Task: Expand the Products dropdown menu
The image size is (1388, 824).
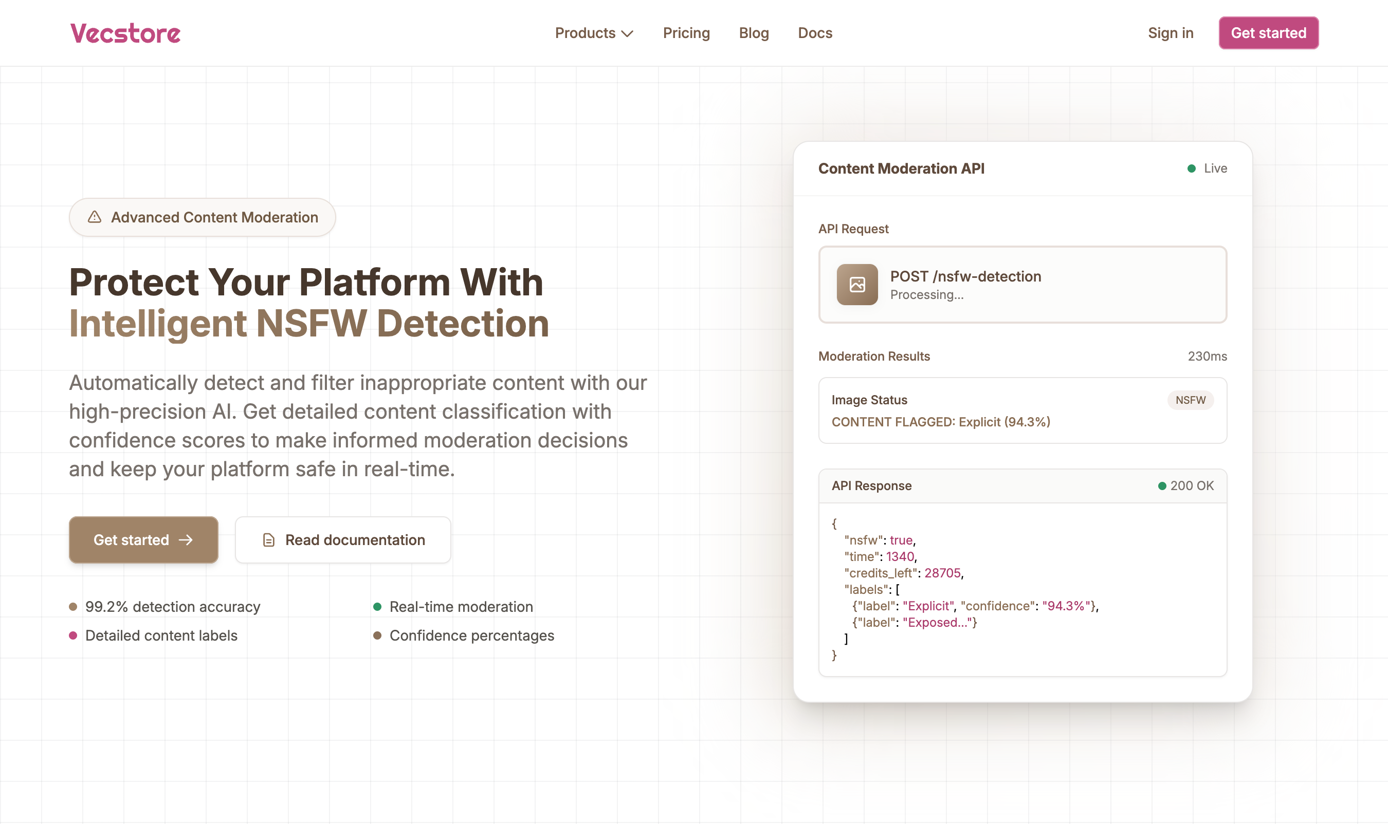Action: [x=594, y=33]
